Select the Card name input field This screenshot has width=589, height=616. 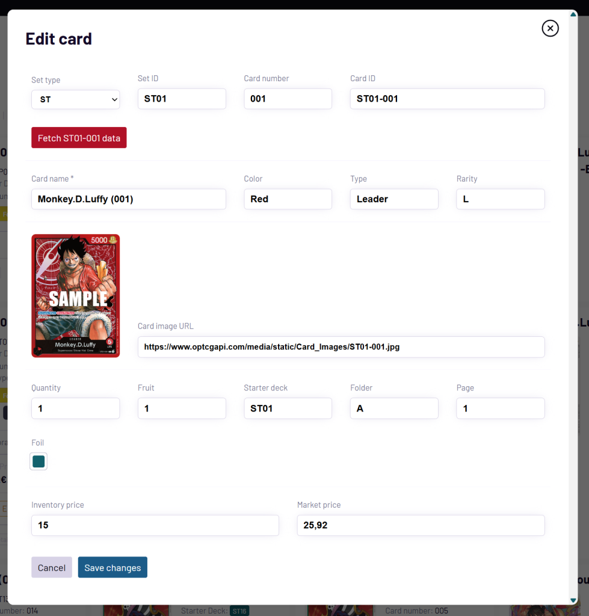[x=128, y=199]
